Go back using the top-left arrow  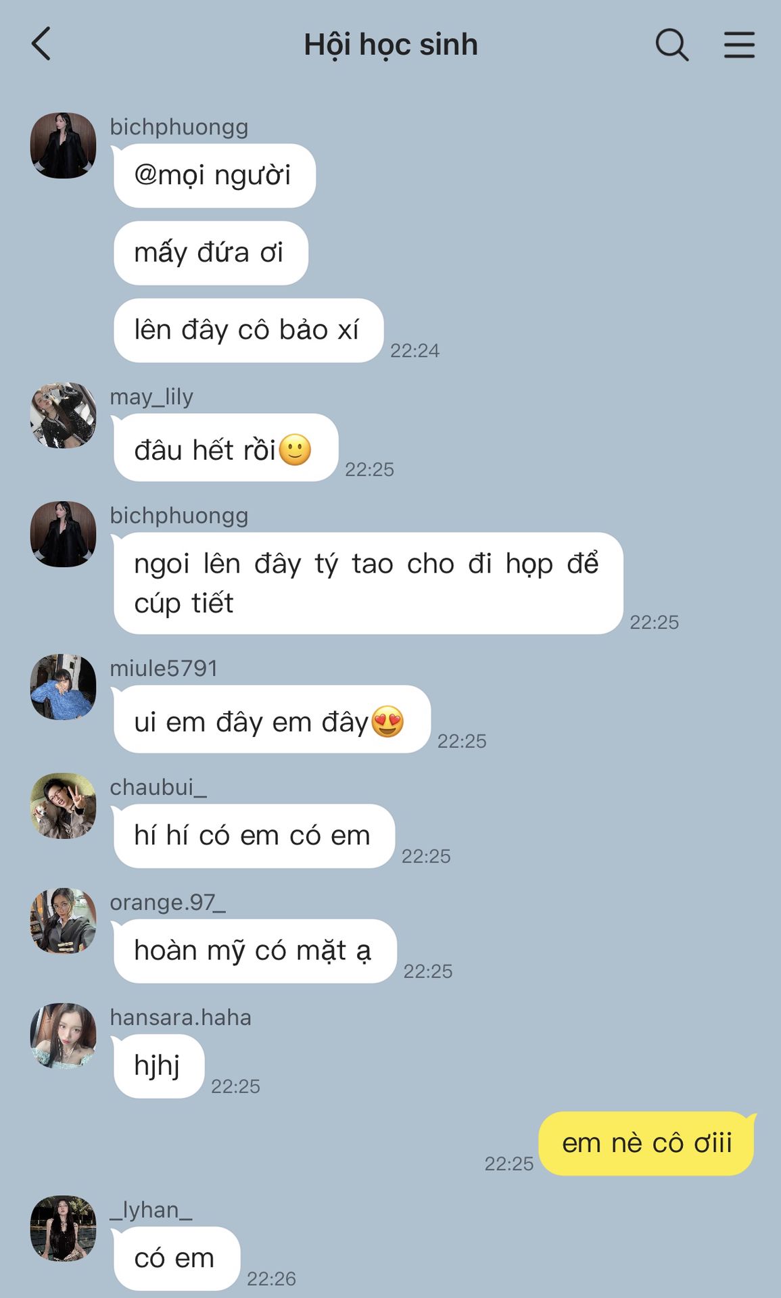tap(41, 44)
